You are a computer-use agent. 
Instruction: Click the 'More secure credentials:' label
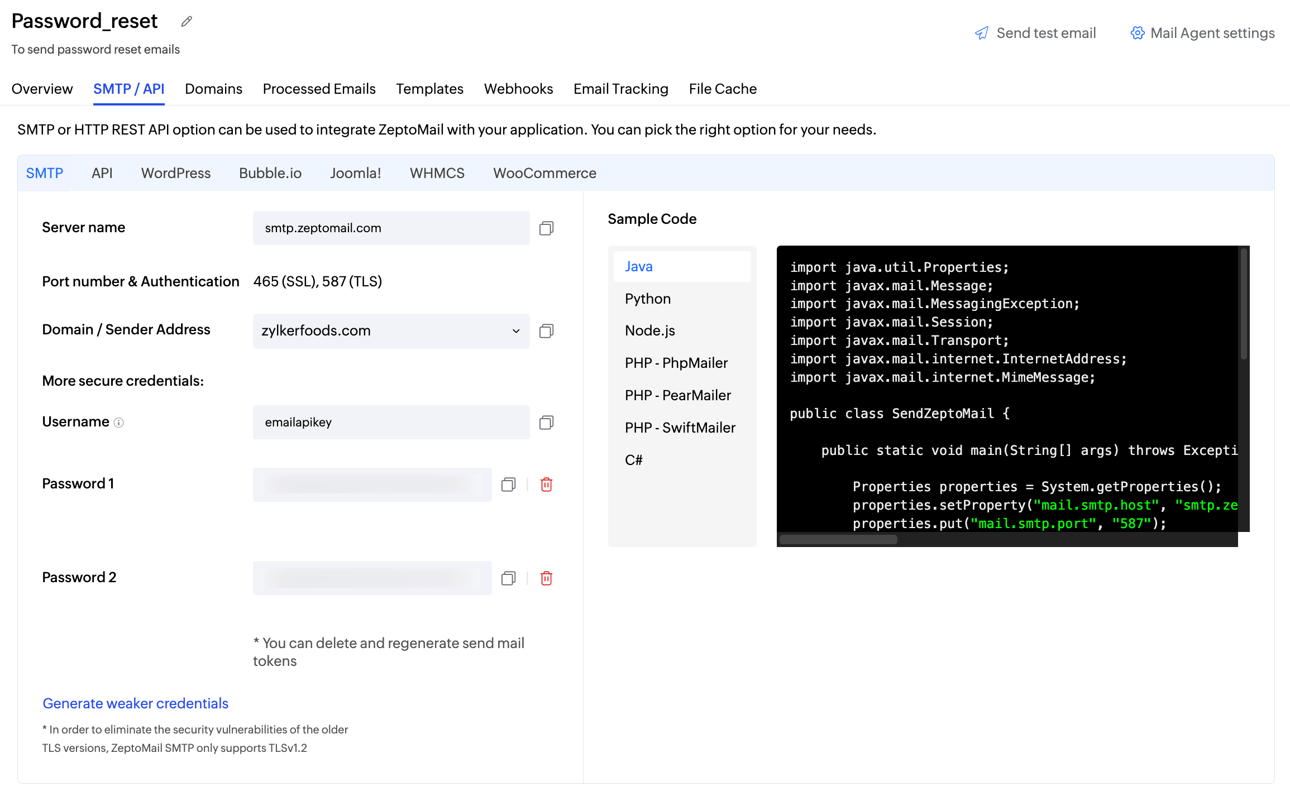(123, 381)
